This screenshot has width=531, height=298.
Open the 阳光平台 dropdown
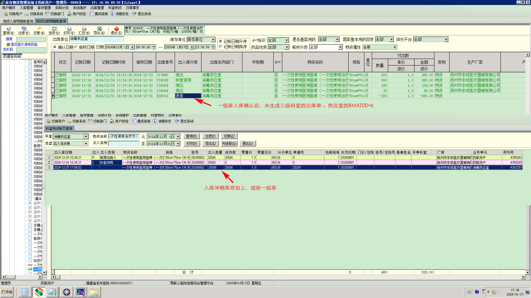pyautogui.click(x=446, y=39)
